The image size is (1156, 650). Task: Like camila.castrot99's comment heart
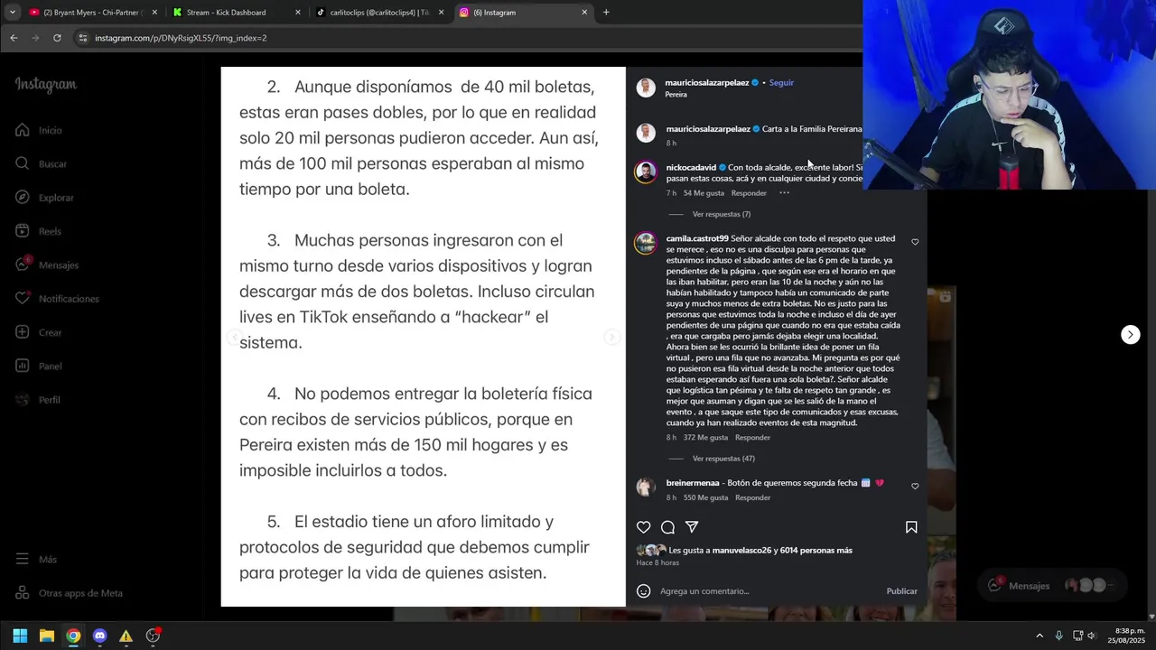tap(915, 242)
